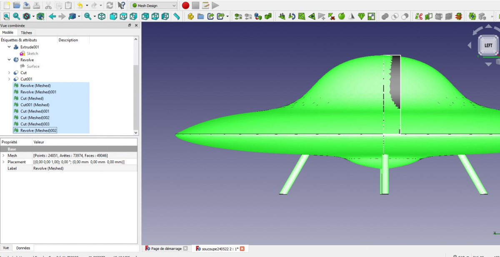Switch to the rear view cube

(x=145, y=16)
